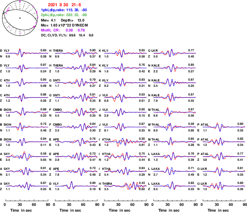The height and width of the screenshot is (212, 247).
Task: Select the blue 1phi,dip,rake solution line
Action: (64, 10)
